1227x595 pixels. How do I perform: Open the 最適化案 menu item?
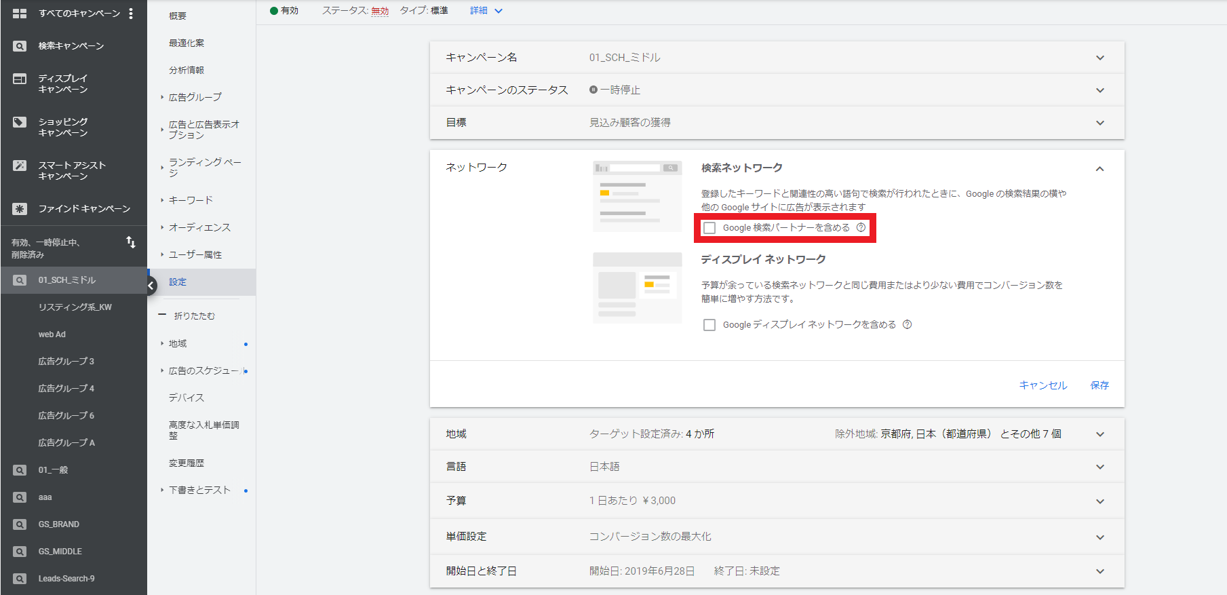(187, 43)
